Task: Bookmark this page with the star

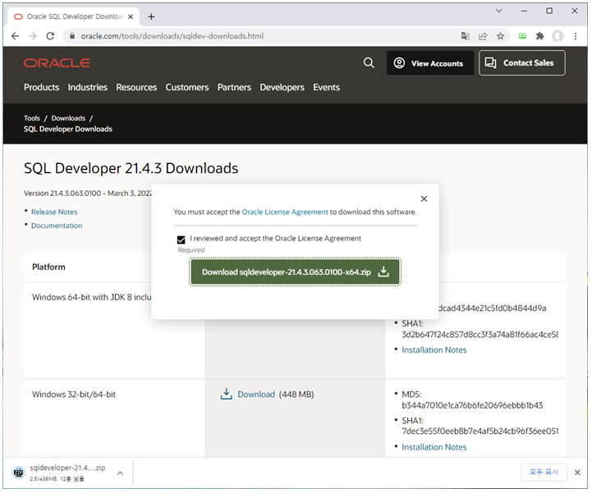Action: [x=501, y=36]
